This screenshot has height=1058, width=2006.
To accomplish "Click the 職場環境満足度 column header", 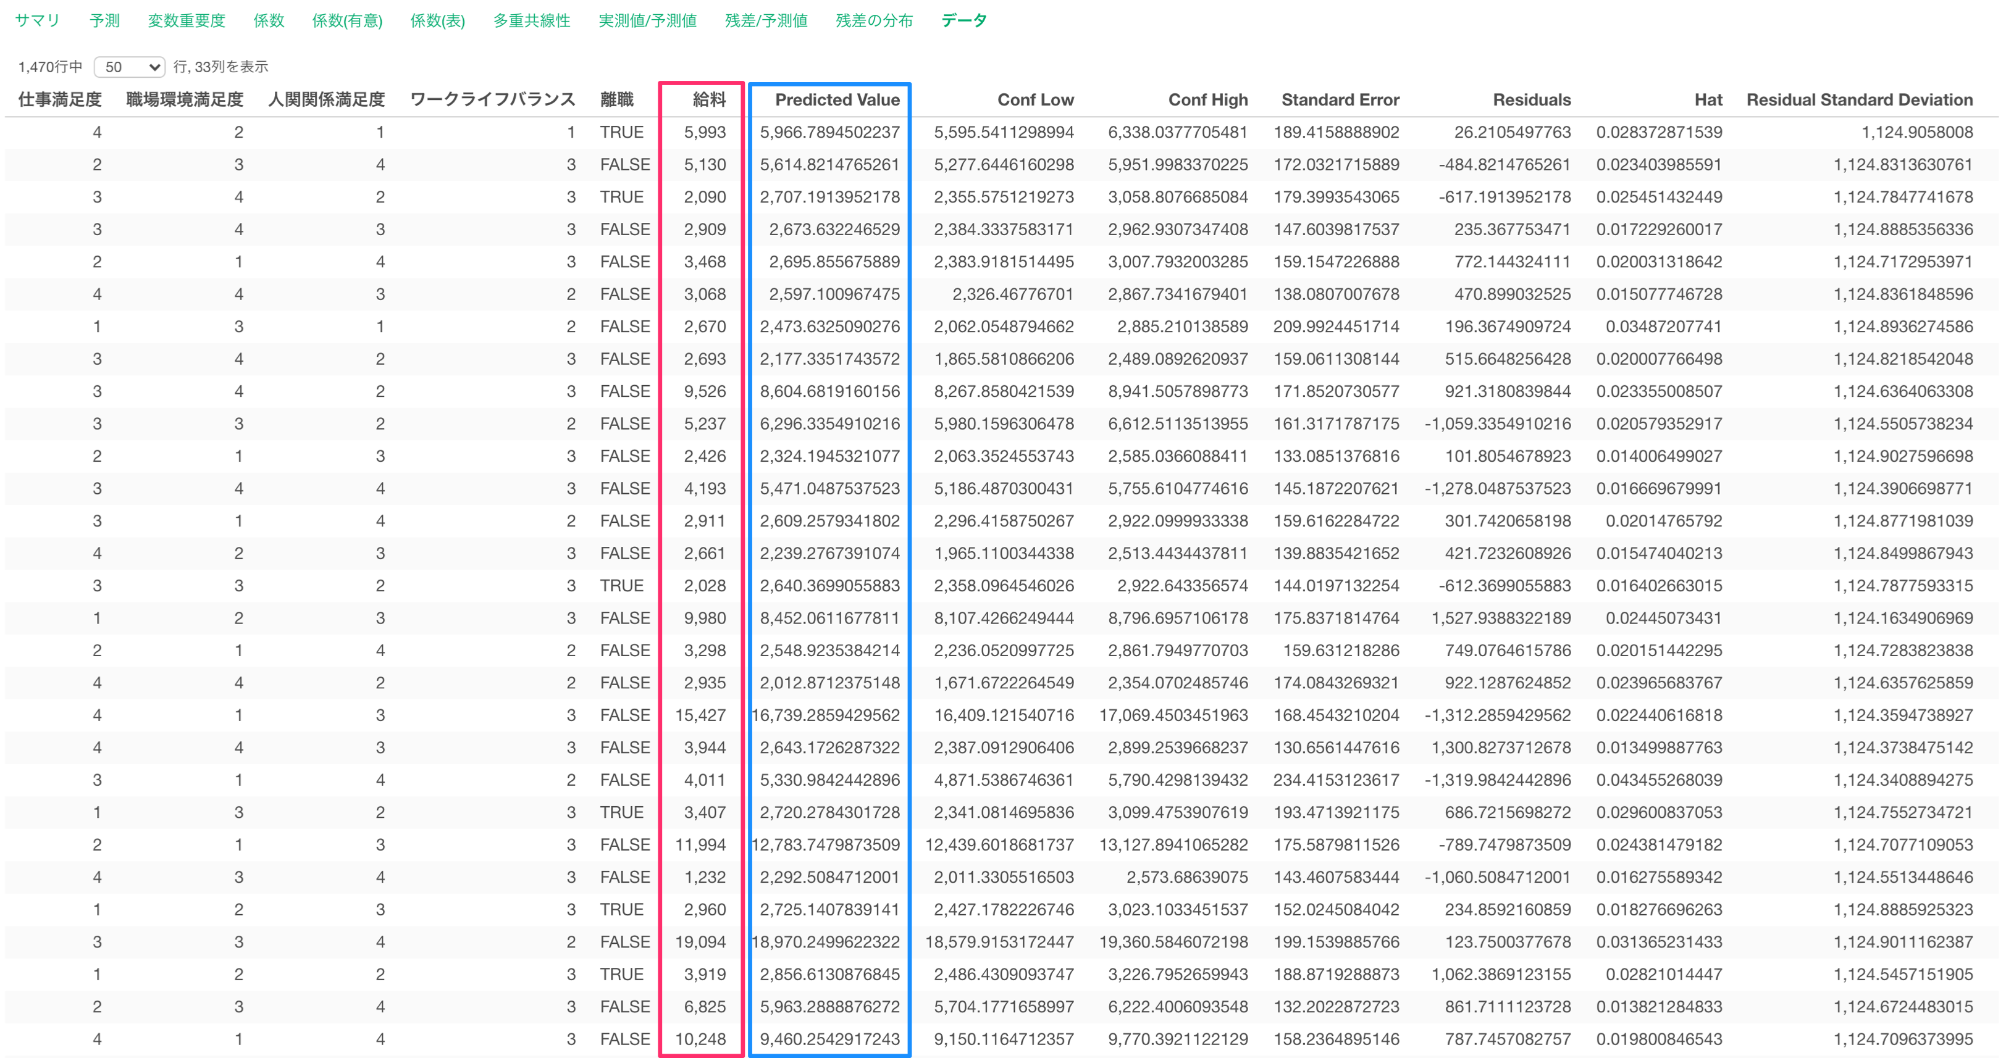I will (185, 99).
